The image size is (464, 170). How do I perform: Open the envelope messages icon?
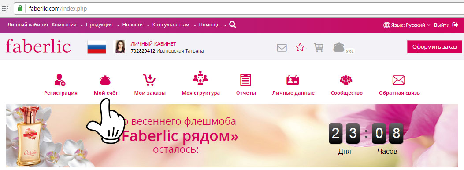pos(282,47)
